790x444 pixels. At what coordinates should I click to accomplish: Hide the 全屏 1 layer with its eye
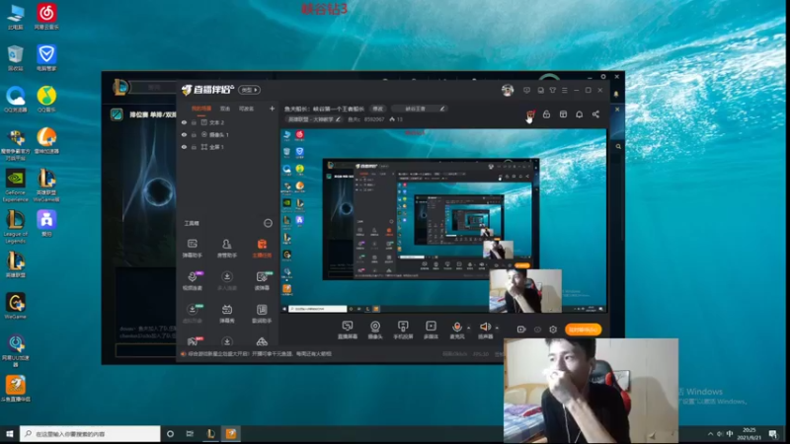coord(184,147)
